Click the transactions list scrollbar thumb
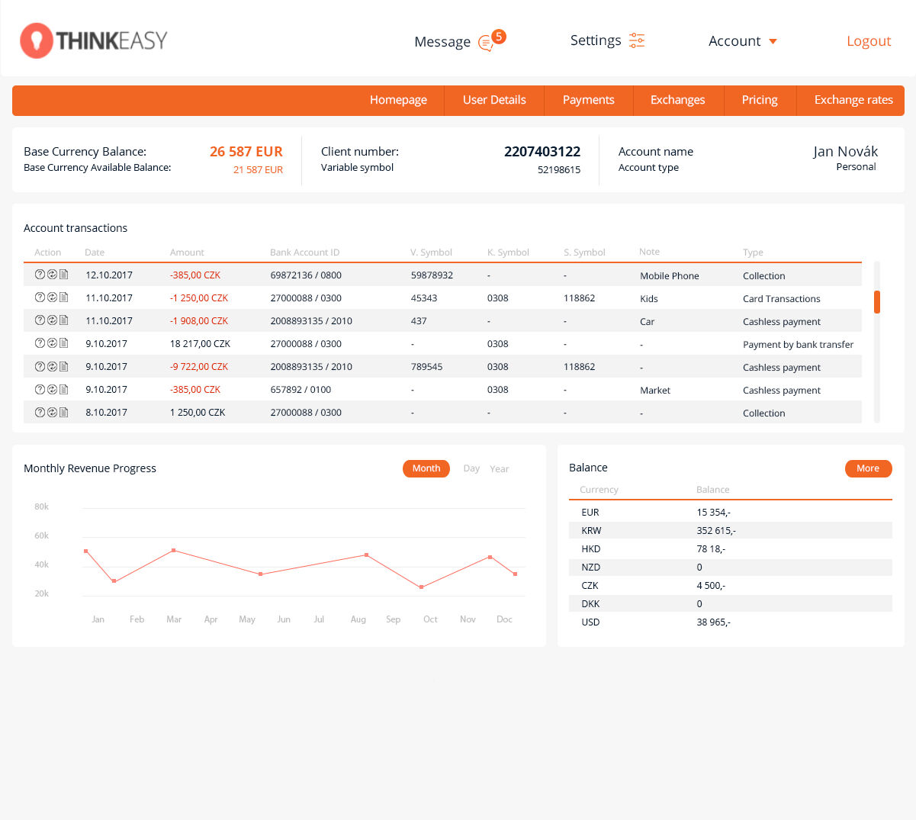 pos(876,302)
